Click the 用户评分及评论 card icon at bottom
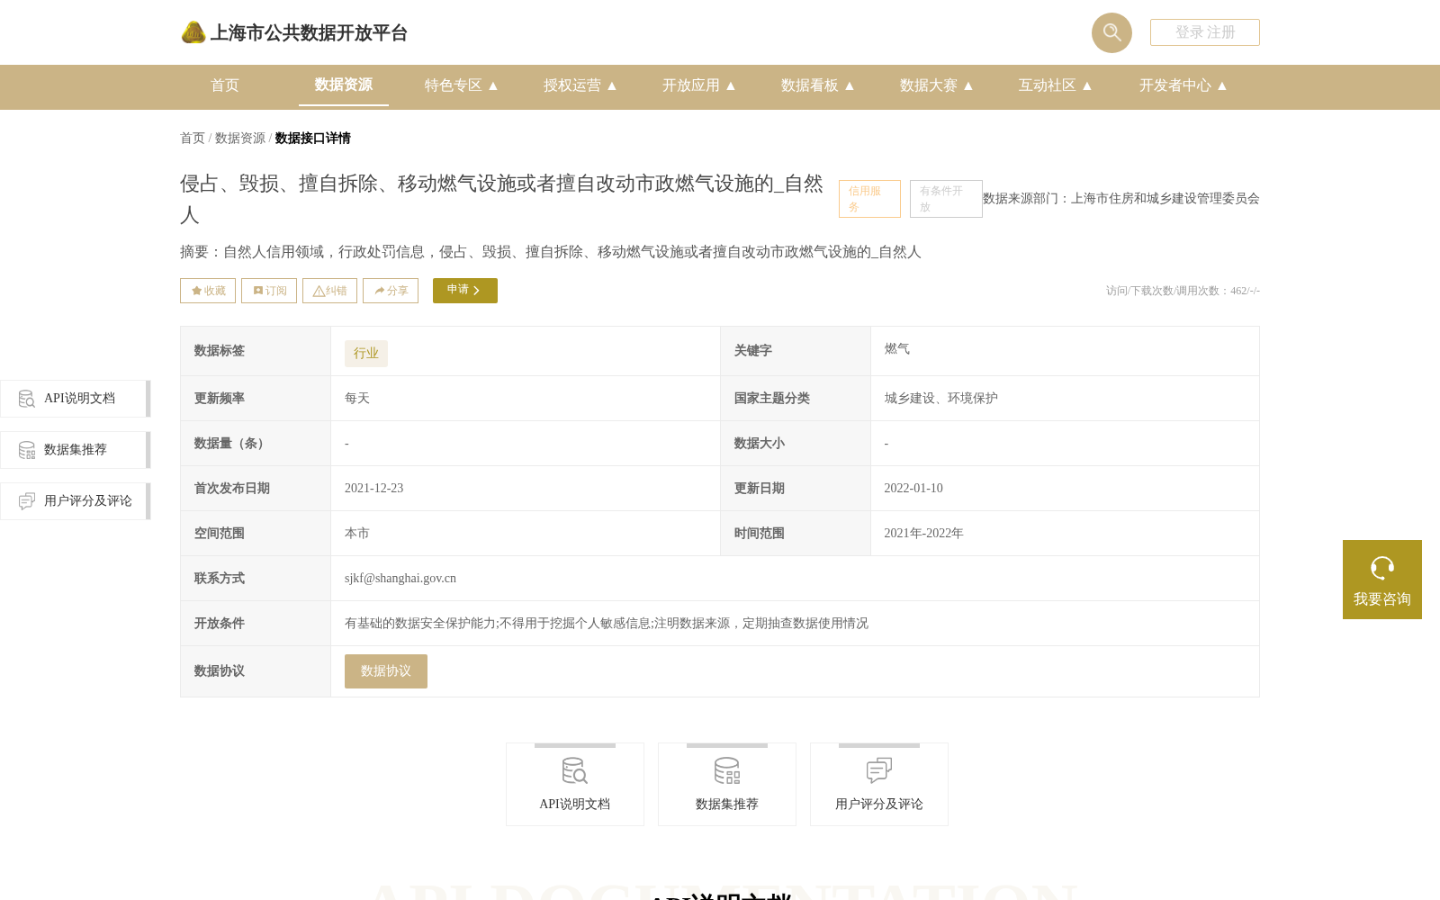The width and height of the screenshot is (1440, 900). pos(879,770)
